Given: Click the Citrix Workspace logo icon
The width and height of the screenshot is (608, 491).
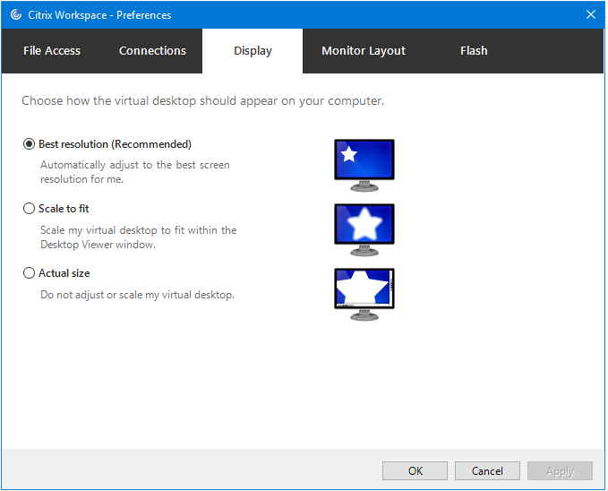Looking at the screenshot, I should [x=16, y=14].
